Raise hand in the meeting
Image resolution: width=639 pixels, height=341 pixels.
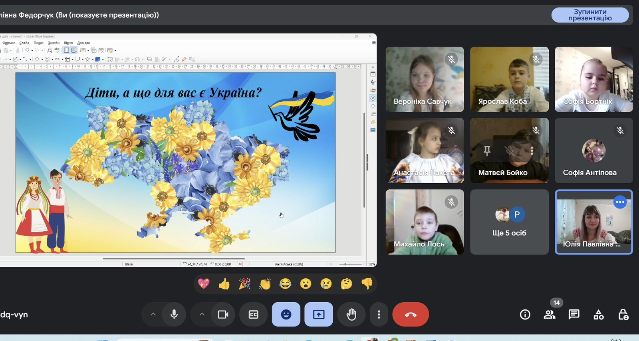click(351, 315)
